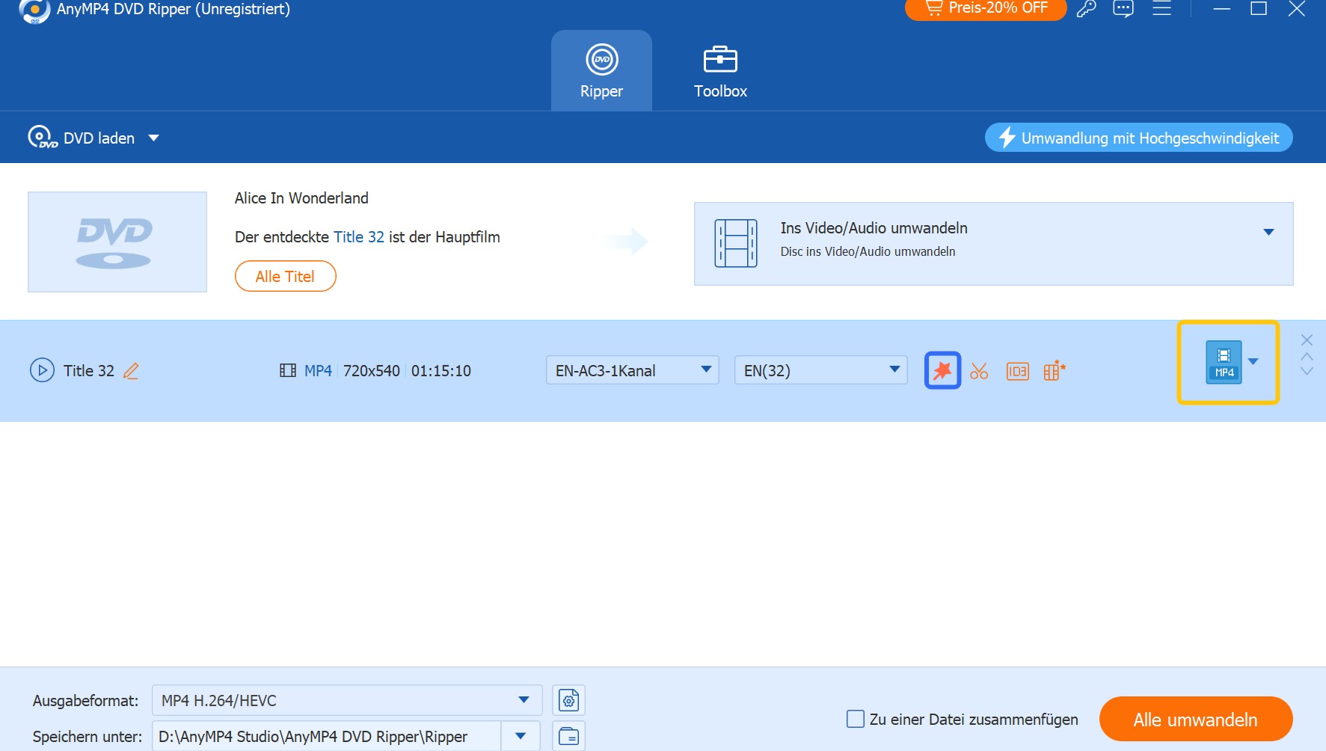The width and height of the screenshot is (1326, 751).
Task: Switch to the Toolbox tab
Action: coord(720,71)
